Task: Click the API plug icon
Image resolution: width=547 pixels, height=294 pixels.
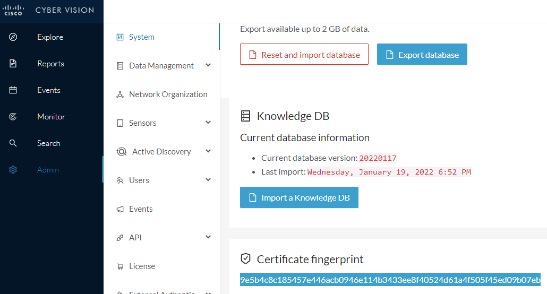Action: pyautogui.click(x=120, y=238)
